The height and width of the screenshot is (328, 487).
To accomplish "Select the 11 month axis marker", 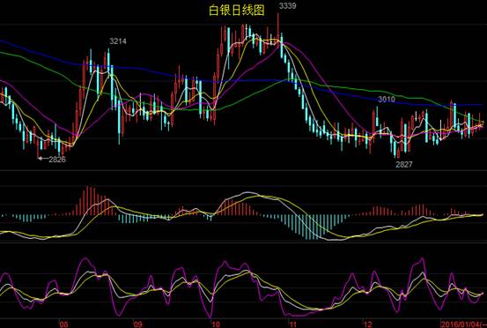I will 293,324.
